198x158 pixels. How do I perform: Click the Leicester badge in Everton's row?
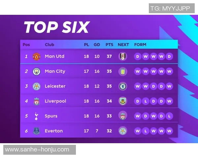click(x=123, y=131)
